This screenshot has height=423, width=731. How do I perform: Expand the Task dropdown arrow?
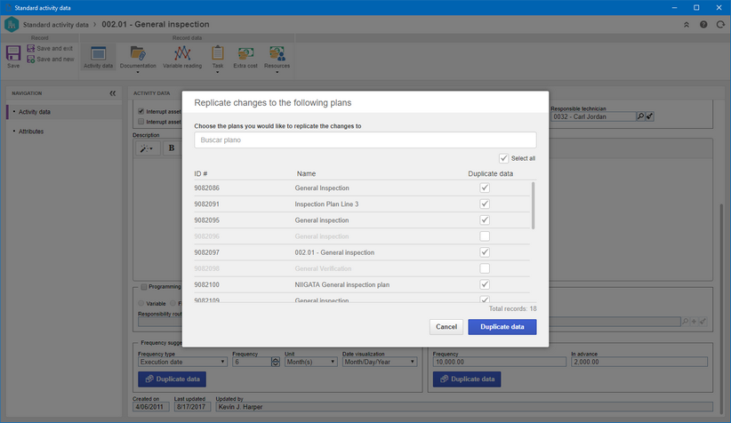[217, 72]
